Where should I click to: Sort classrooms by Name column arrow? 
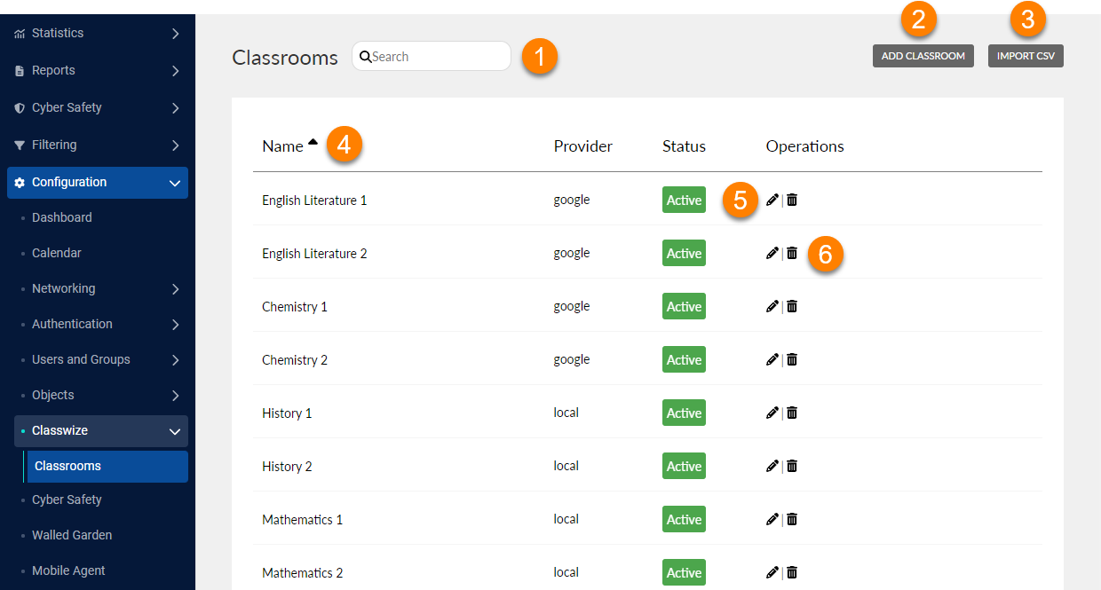[x=313, y=144]
